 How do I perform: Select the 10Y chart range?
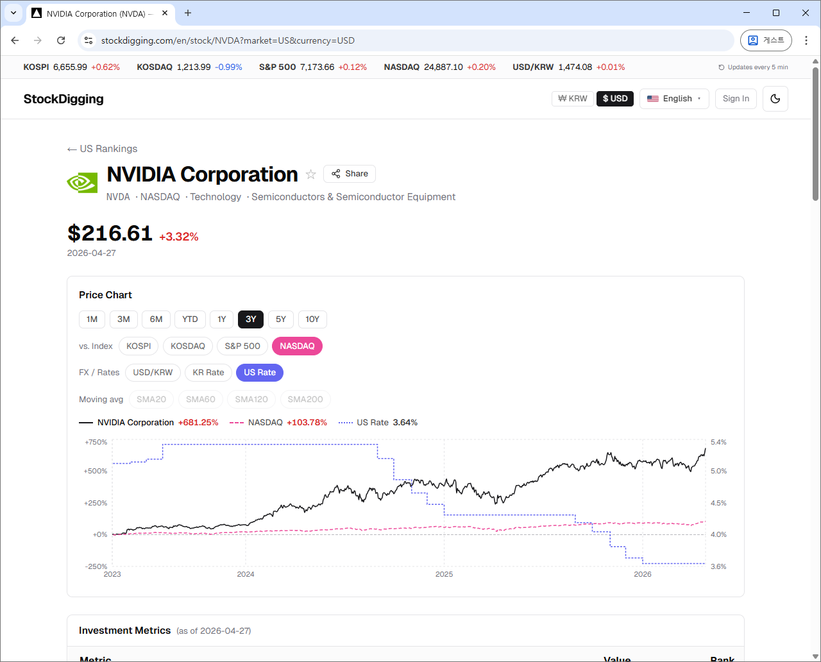point(312,319)
